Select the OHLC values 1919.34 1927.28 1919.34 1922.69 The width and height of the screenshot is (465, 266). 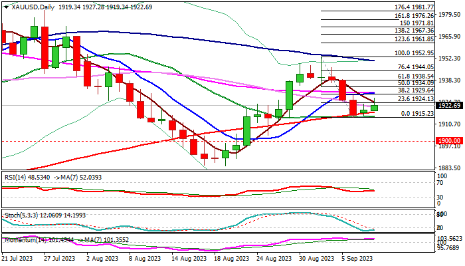click(105, 7)
